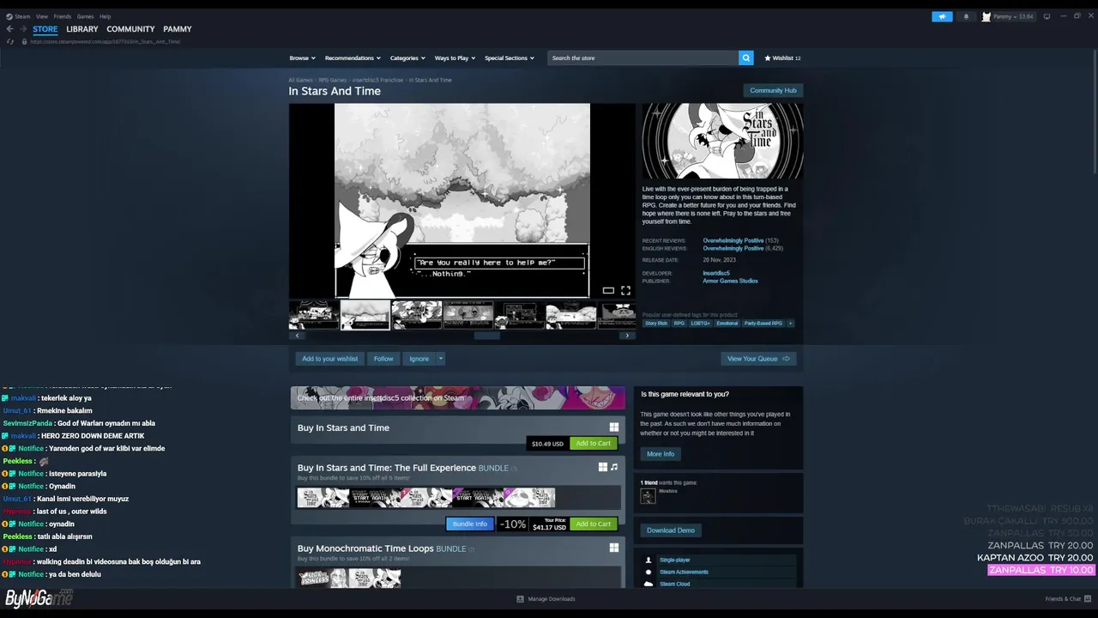
Task: Open the Armor Games Studios publisher link
Action: coord(730,281)
